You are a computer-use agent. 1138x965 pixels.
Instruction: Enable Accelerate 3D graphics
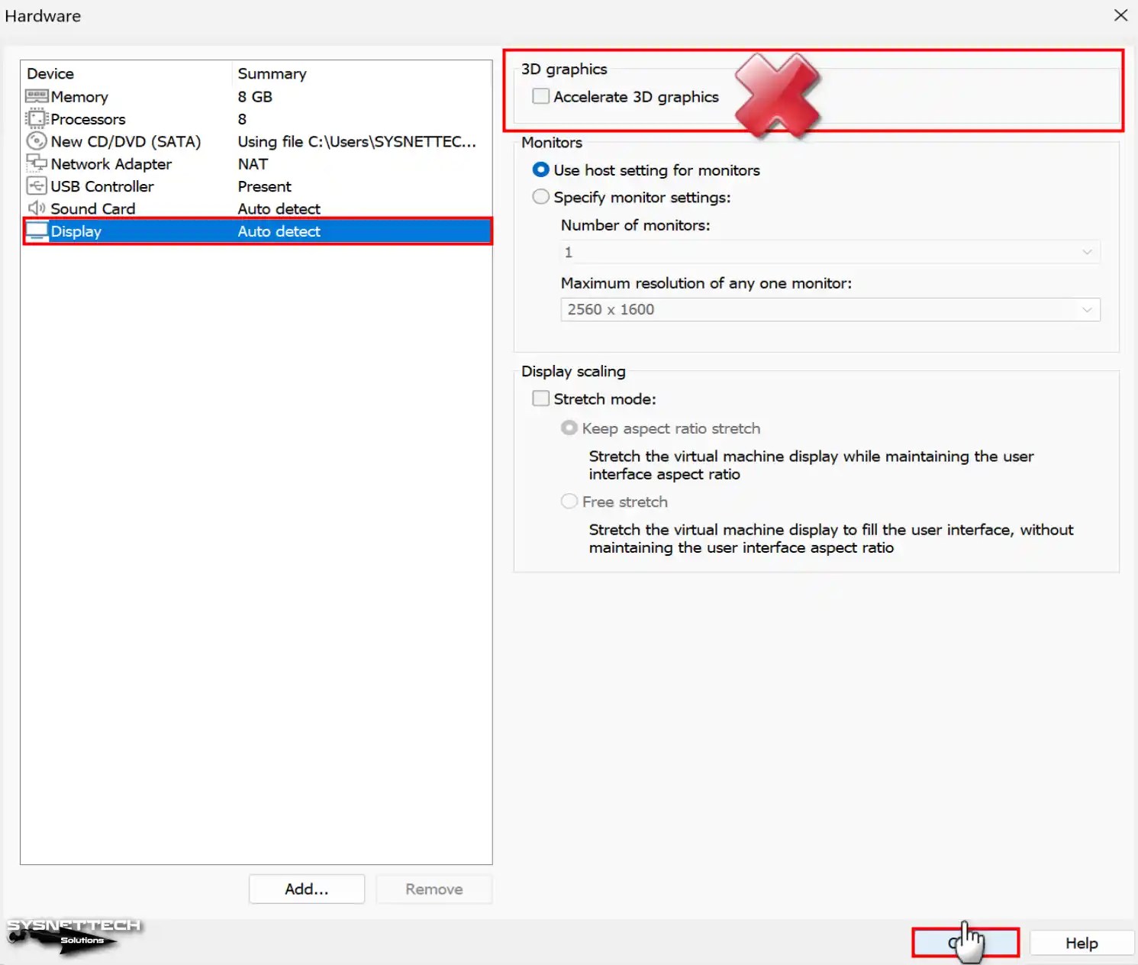click(x=540, y=95)
